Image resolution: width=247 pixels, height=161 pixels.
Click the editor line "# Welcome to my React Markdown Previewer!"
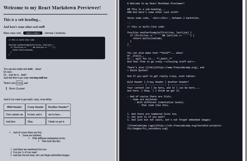156,3
